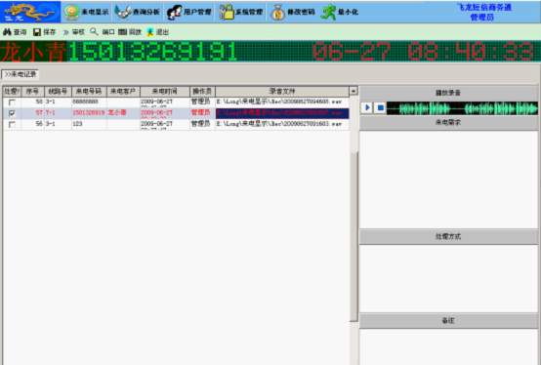
Task: Uncheck the box for record 57
Action: tap(12, 113)
